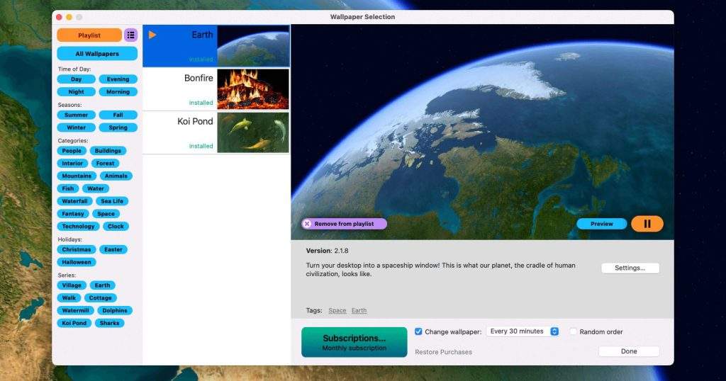Enable the Change wallpaper checkbox
This screenshot has height=381, width=726.
[418, 331]
